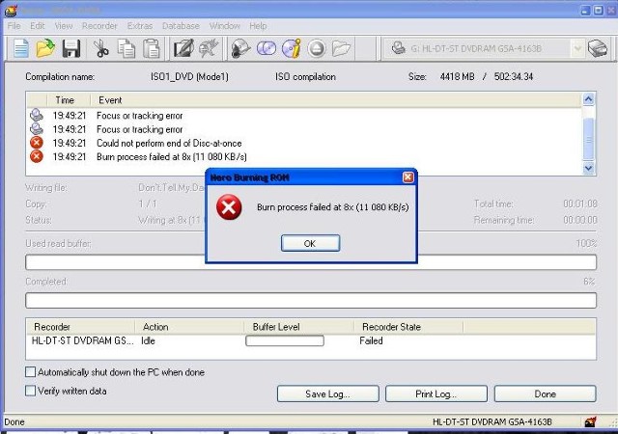This screenshot has width=618, height=434.
Task: Click the compilation properties pencil icon
Action: [x=183, y=49]
